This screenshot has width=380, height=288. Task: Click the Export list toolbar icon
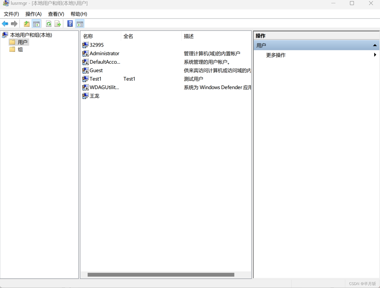(x=58, y=24)
